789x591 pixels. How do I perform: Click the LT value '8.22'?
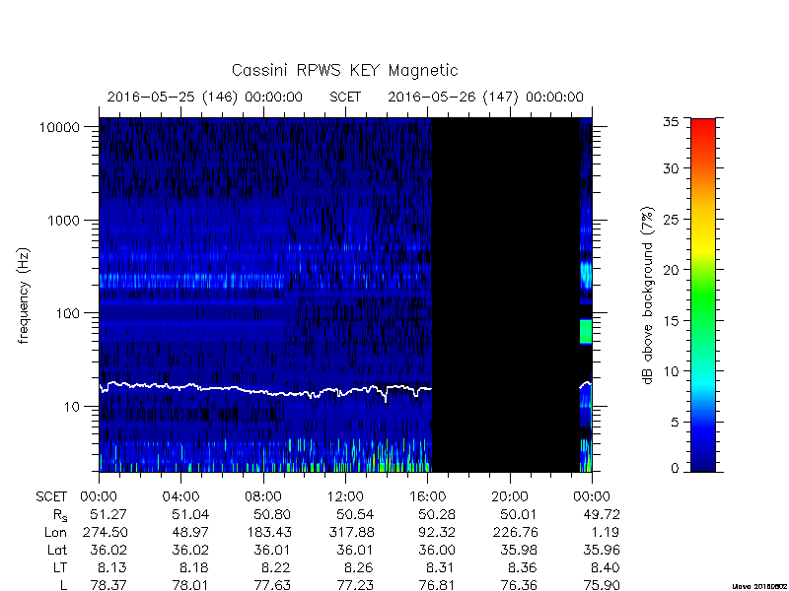277,568
